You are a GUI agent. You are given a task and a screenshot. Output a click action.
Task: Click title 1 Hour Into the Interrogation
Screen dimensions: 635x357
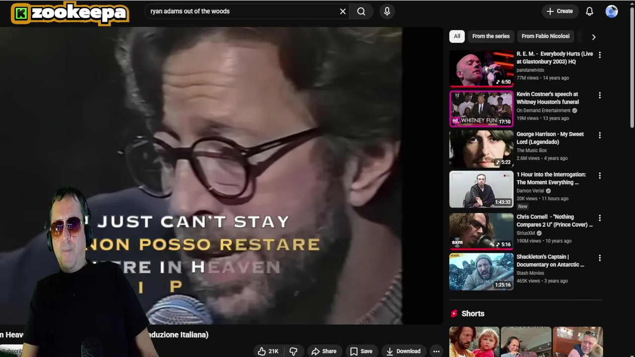tap(551, 178)
